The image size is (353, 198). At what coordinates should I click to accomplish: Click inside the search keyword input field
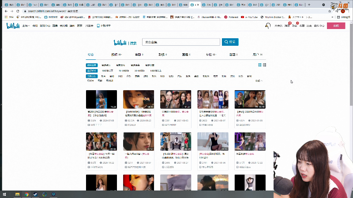(x=181, y=42)
